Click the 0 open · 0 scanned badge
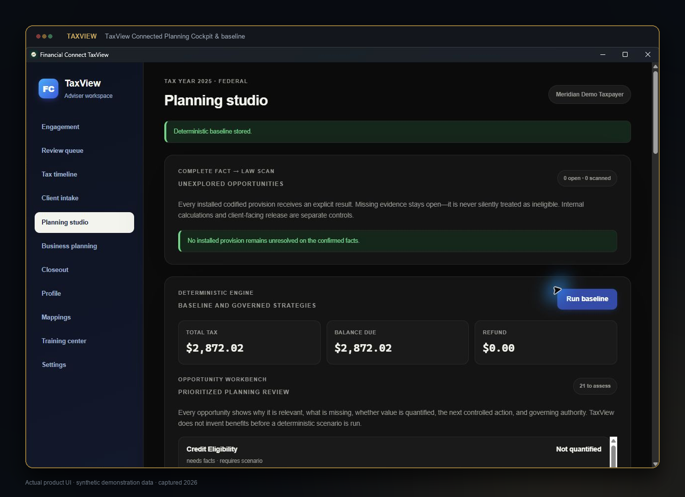 point(587,179)
